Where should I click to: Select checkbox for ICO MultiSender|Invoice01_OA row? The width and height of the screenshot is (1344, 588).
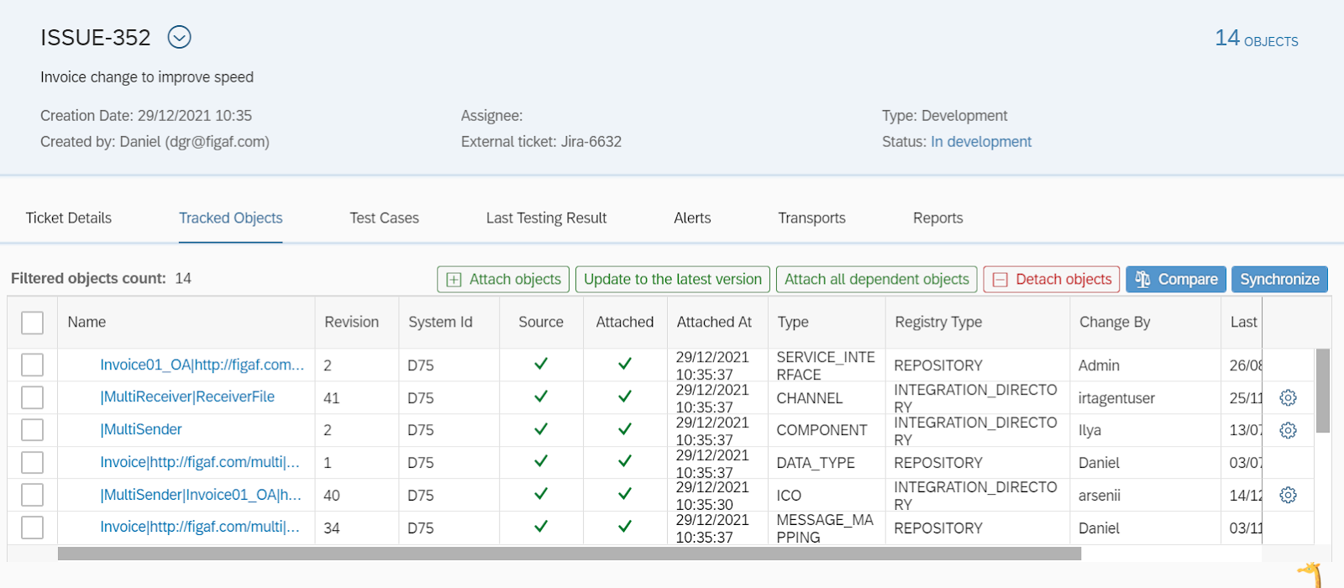click(32, 495)
